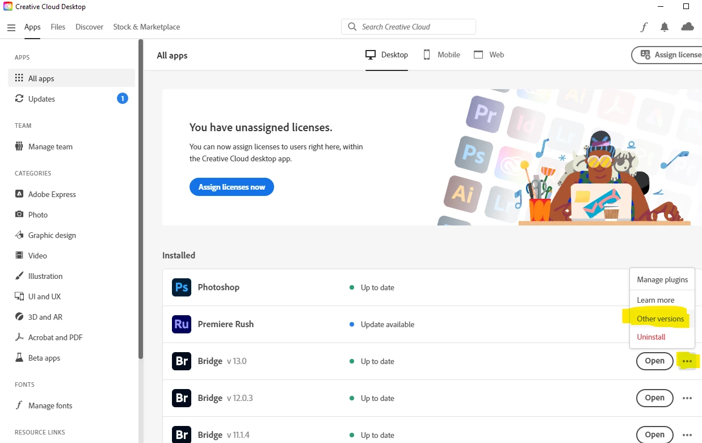Select the Mobile tab

[x=442, y=55]
